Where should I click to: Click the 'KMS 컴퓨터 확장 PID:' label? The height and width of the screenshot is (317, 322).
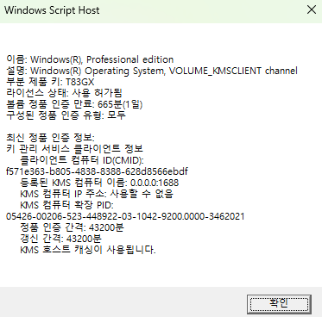pyautogui.click(x=66, y=205)
